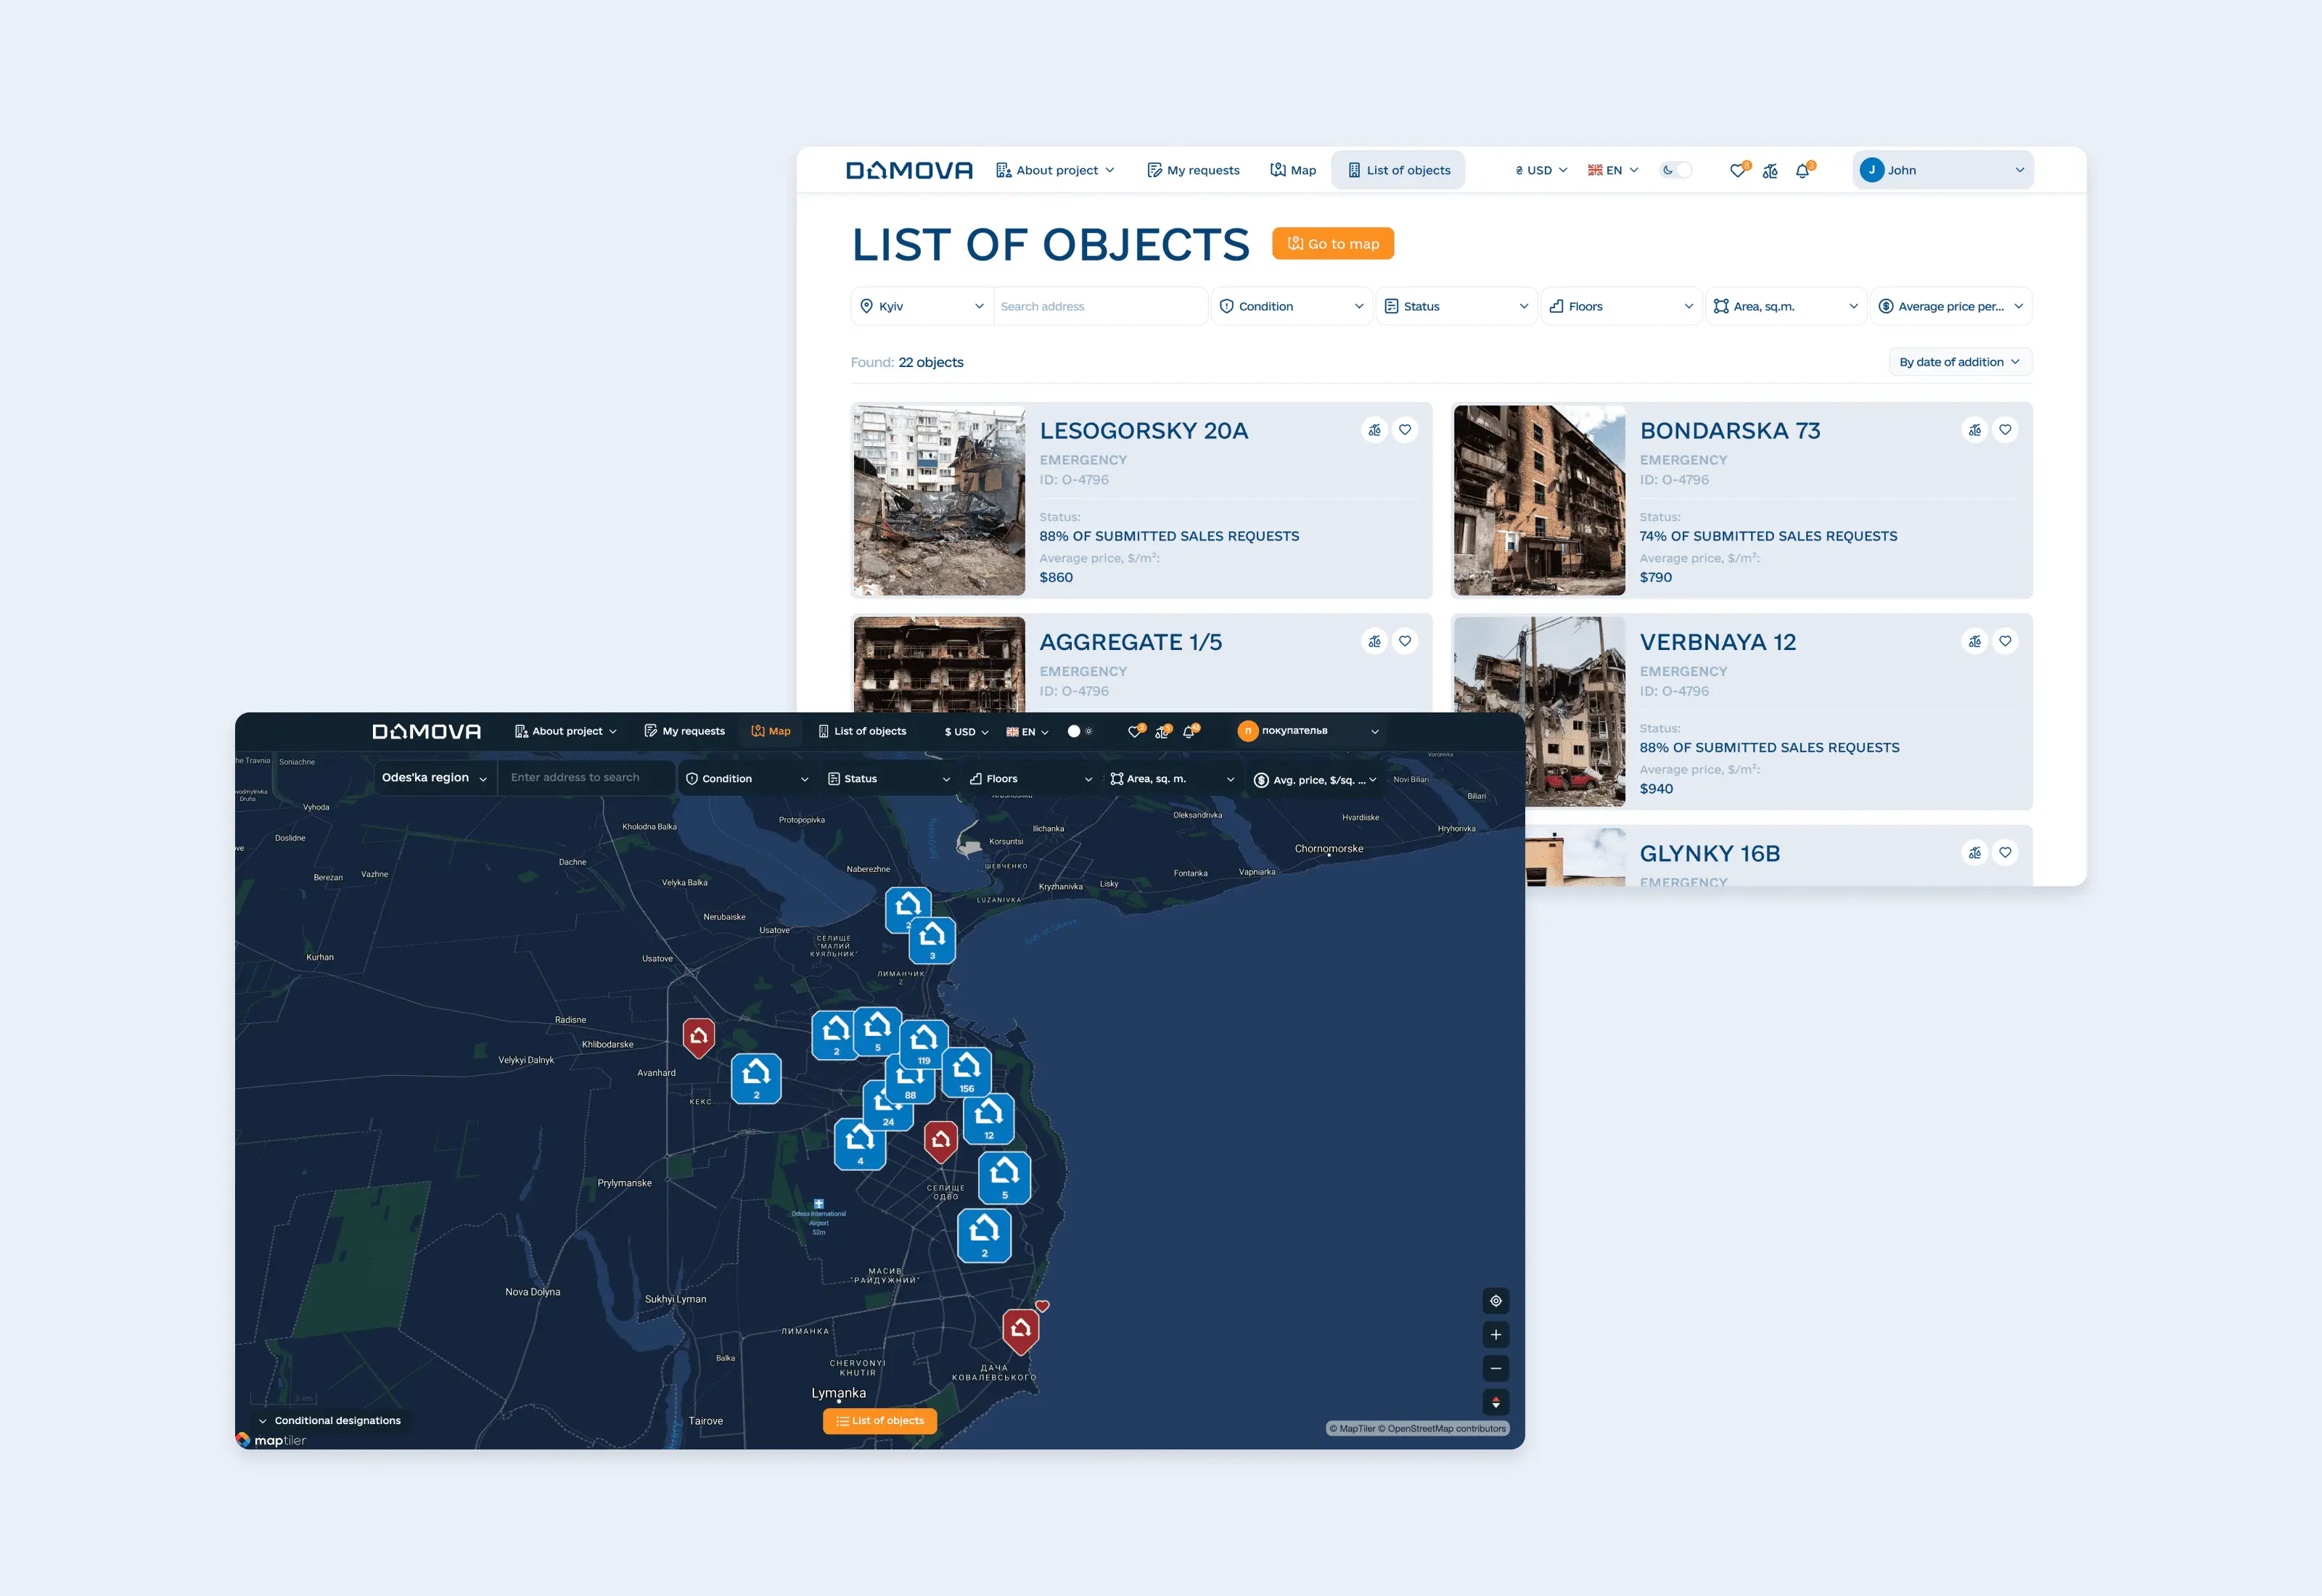The height and width of the screenshot is (1596, 2322).
Task: Open notifications bell in light header
Action: [x=1803, y=171]
